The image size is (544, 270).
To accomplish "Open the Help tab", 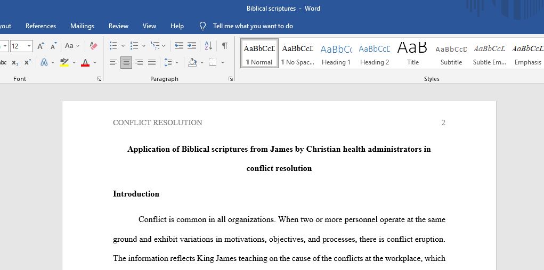I will point(177,26).
